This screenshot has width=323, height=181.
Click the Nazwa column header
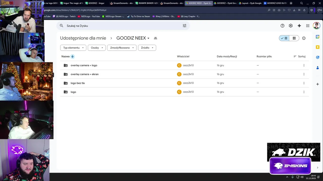coord(65,57)
